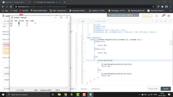Open the Chrome three-dot menu
This screenshot has width=173, height=97.
point(171,7)
